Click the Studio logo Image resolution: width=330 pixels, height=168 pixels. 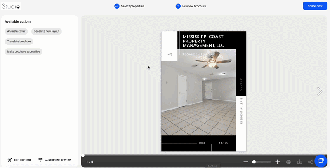(11, 6)
